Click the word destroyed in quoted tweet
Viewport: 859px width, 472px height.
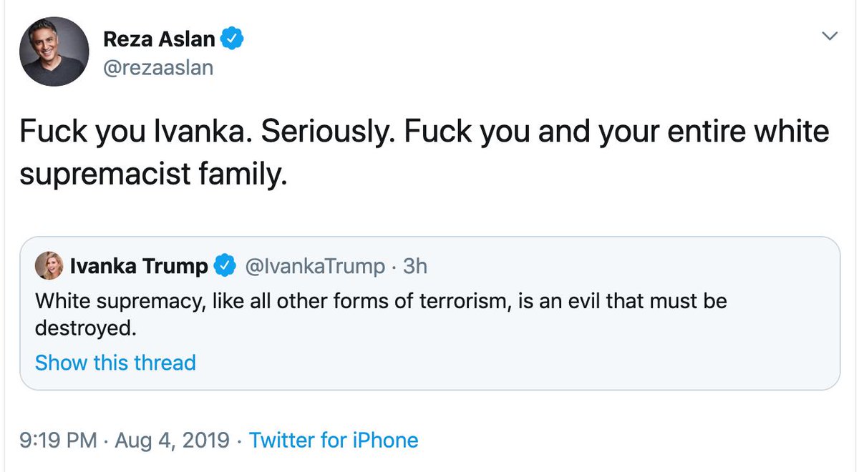(83, 330)
